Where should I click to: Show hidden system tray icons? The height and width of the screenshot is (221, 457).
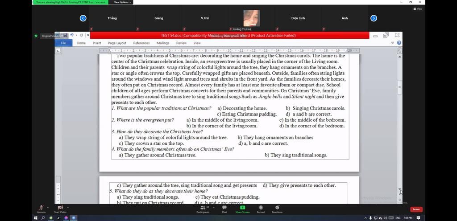[366, 218]
